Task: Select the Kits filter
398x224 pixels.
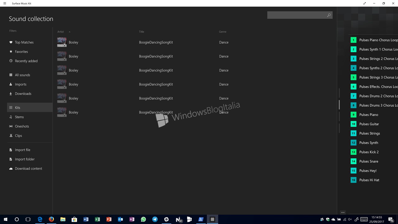Action: [30, 108]
